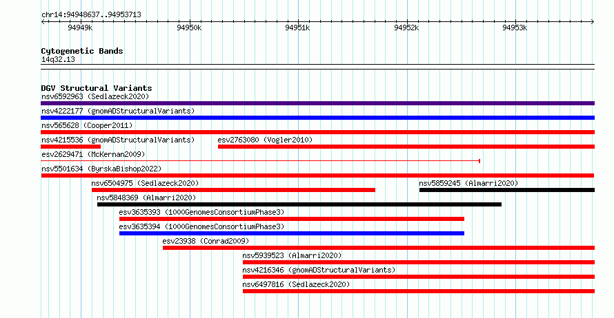Image resolution: width=614 pixels, height=318 pixels.
Task: Click the red nsv4216346 variant bar
Action: point(419,277)
